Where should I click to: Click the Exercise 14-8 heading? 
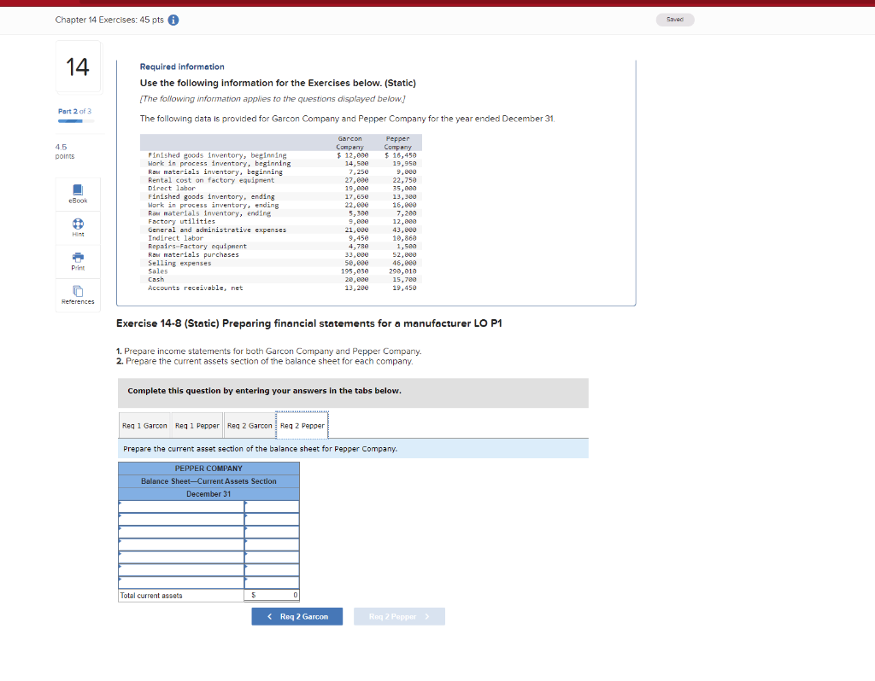[308, 323]
